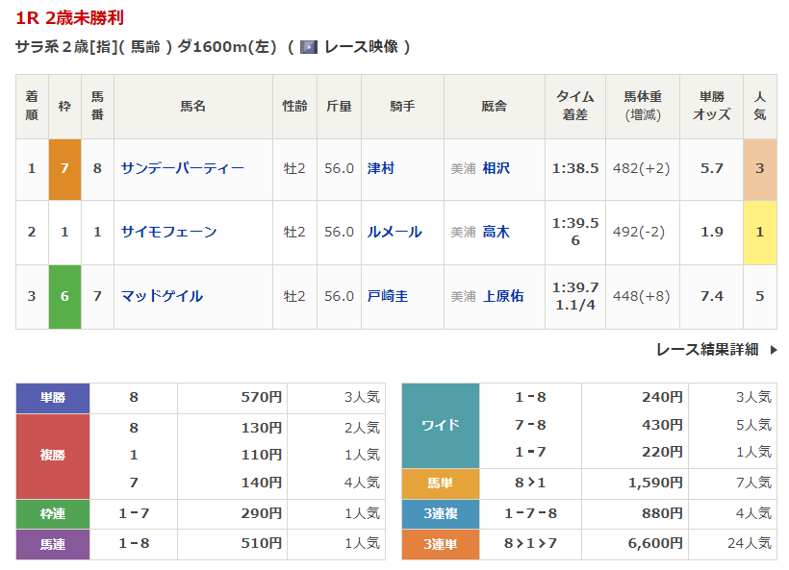Click the 1R 2歳未勝利 race title
Image resolution: width=789 pixels, height=570 pixels.
(x=69, y=17)
